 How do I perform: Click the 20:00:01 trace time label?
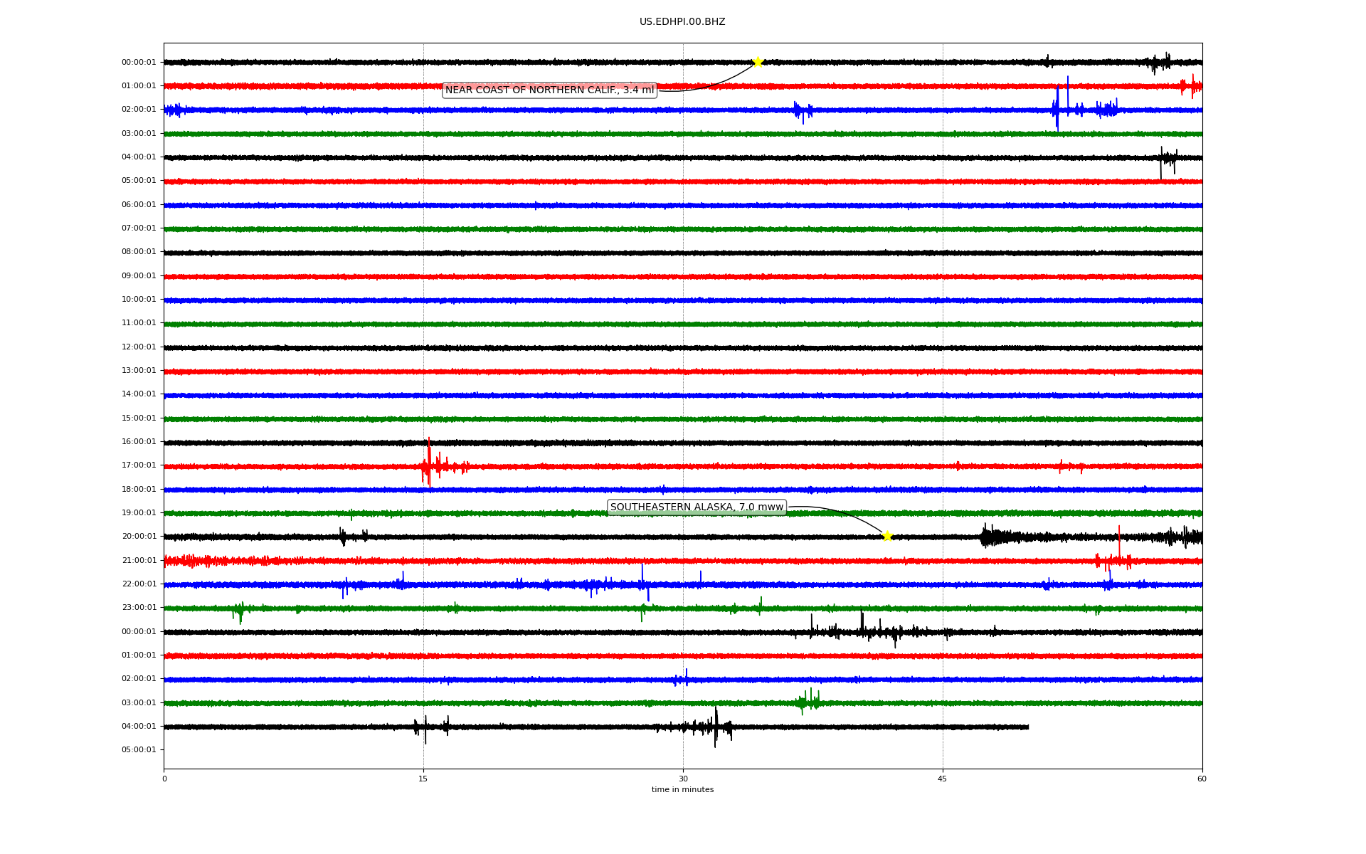click(139, 537)
